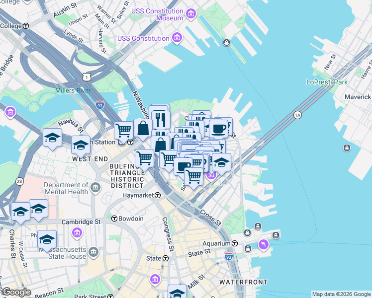The width and height of the screenshot is (372, 298).
Task: Select the Congress St street label
Action: point(168,234)
